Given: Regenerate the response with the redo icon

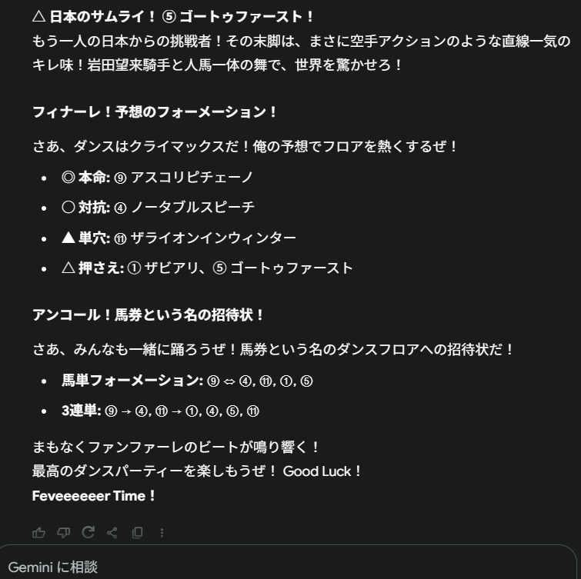Looking at the screenshot, I should click(88, 532).
